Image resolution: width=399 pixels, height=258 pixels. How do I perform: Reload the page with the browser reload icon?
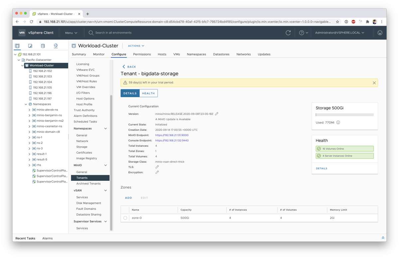pos(32,22)
